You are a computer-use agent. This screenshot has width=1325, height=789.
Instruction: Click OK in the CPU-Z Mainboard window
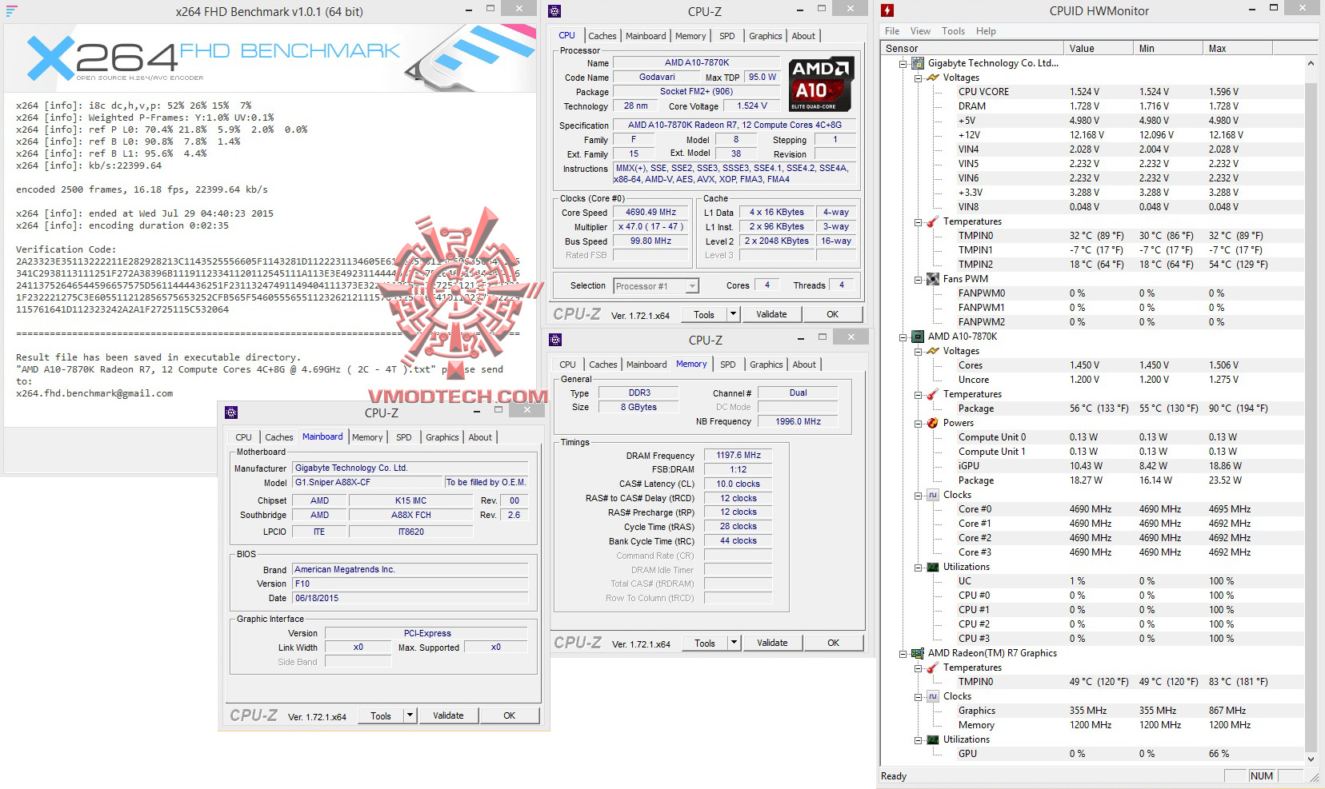[510, 715]
